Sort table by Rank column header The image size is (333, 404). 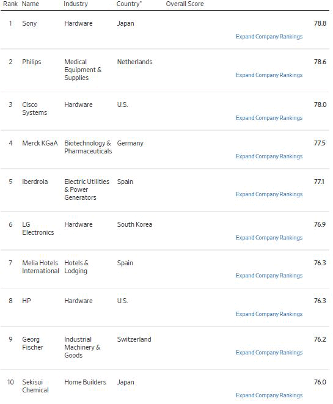[x=10, y=4]
